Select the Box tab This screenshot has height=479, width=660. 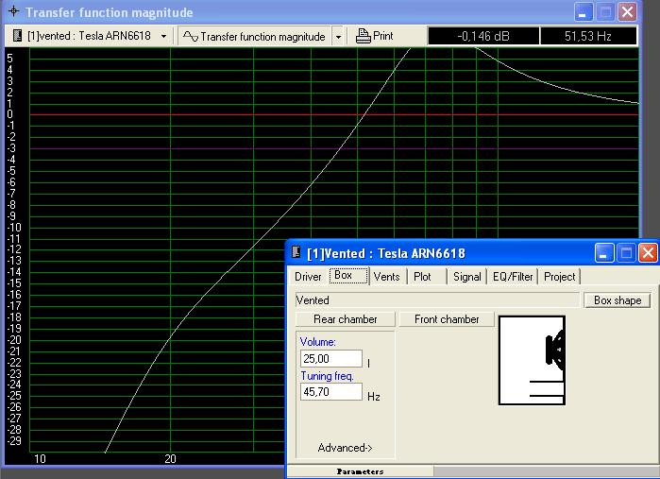[x=348, y=276]
